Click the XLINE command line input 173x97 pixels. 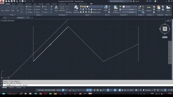[x=88, y=85]
